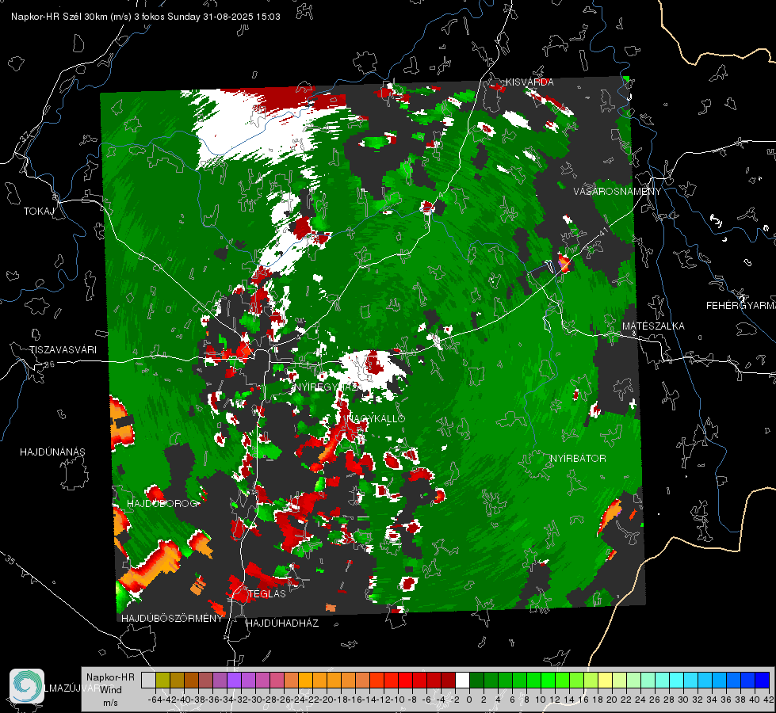Click the HAJDÚHADHÁZ city label
Image resolution: width=776 pixels, height=713 pixels.
click(x=282, y=623)
